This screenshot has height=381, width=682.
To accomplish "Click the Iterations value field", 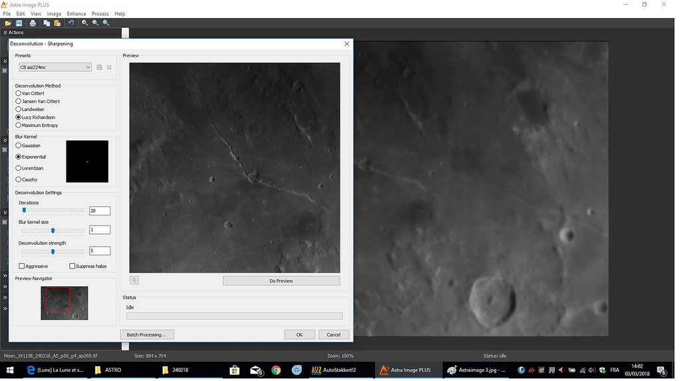I will pos(100,211).
